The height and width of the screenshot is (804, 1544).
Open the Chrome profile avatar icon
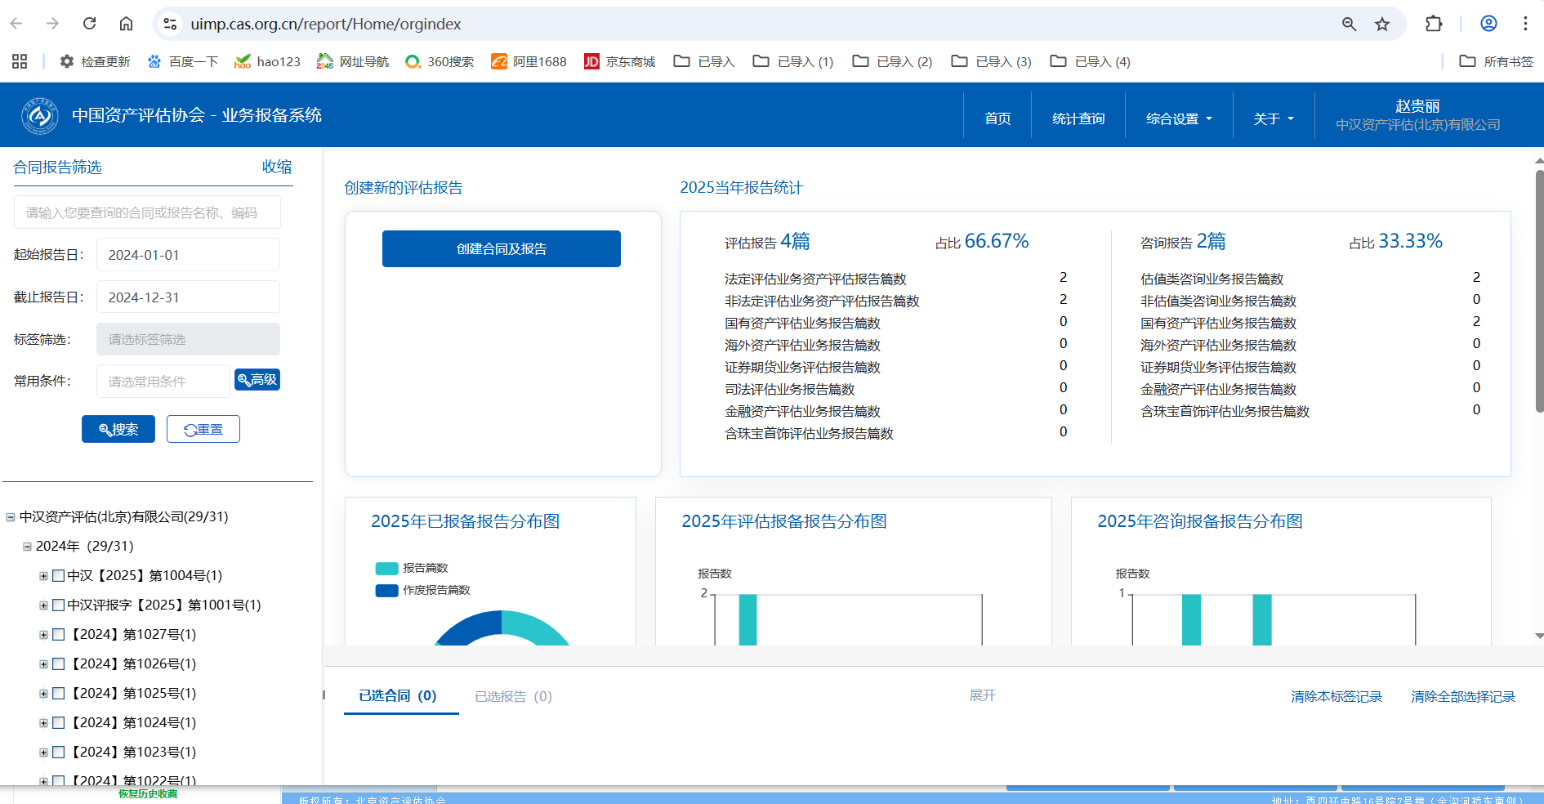[x=1488, y=24]
